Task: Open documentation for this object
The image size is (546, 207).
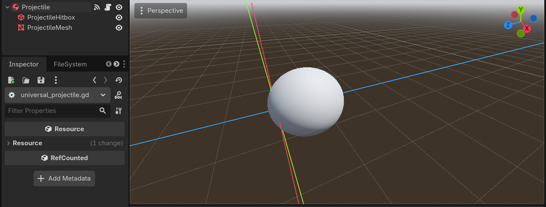Action: pos(119,95)
